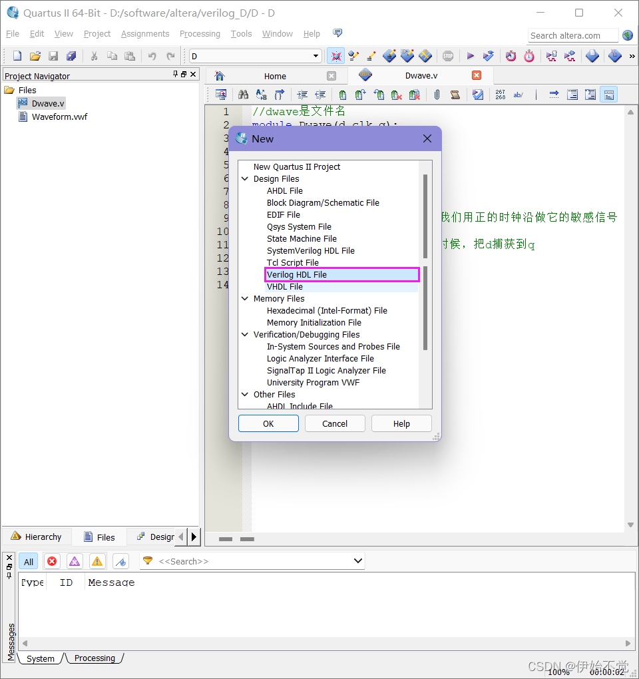Viewport: 639px width, 679px height.
Task: Switch to Hierarchy tab in Project Navigator
Action: tap(37, 537)
